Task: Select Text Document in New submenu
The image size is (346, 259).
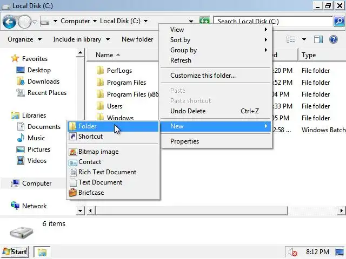Action: pyautogui.click(x=113, y=182)
